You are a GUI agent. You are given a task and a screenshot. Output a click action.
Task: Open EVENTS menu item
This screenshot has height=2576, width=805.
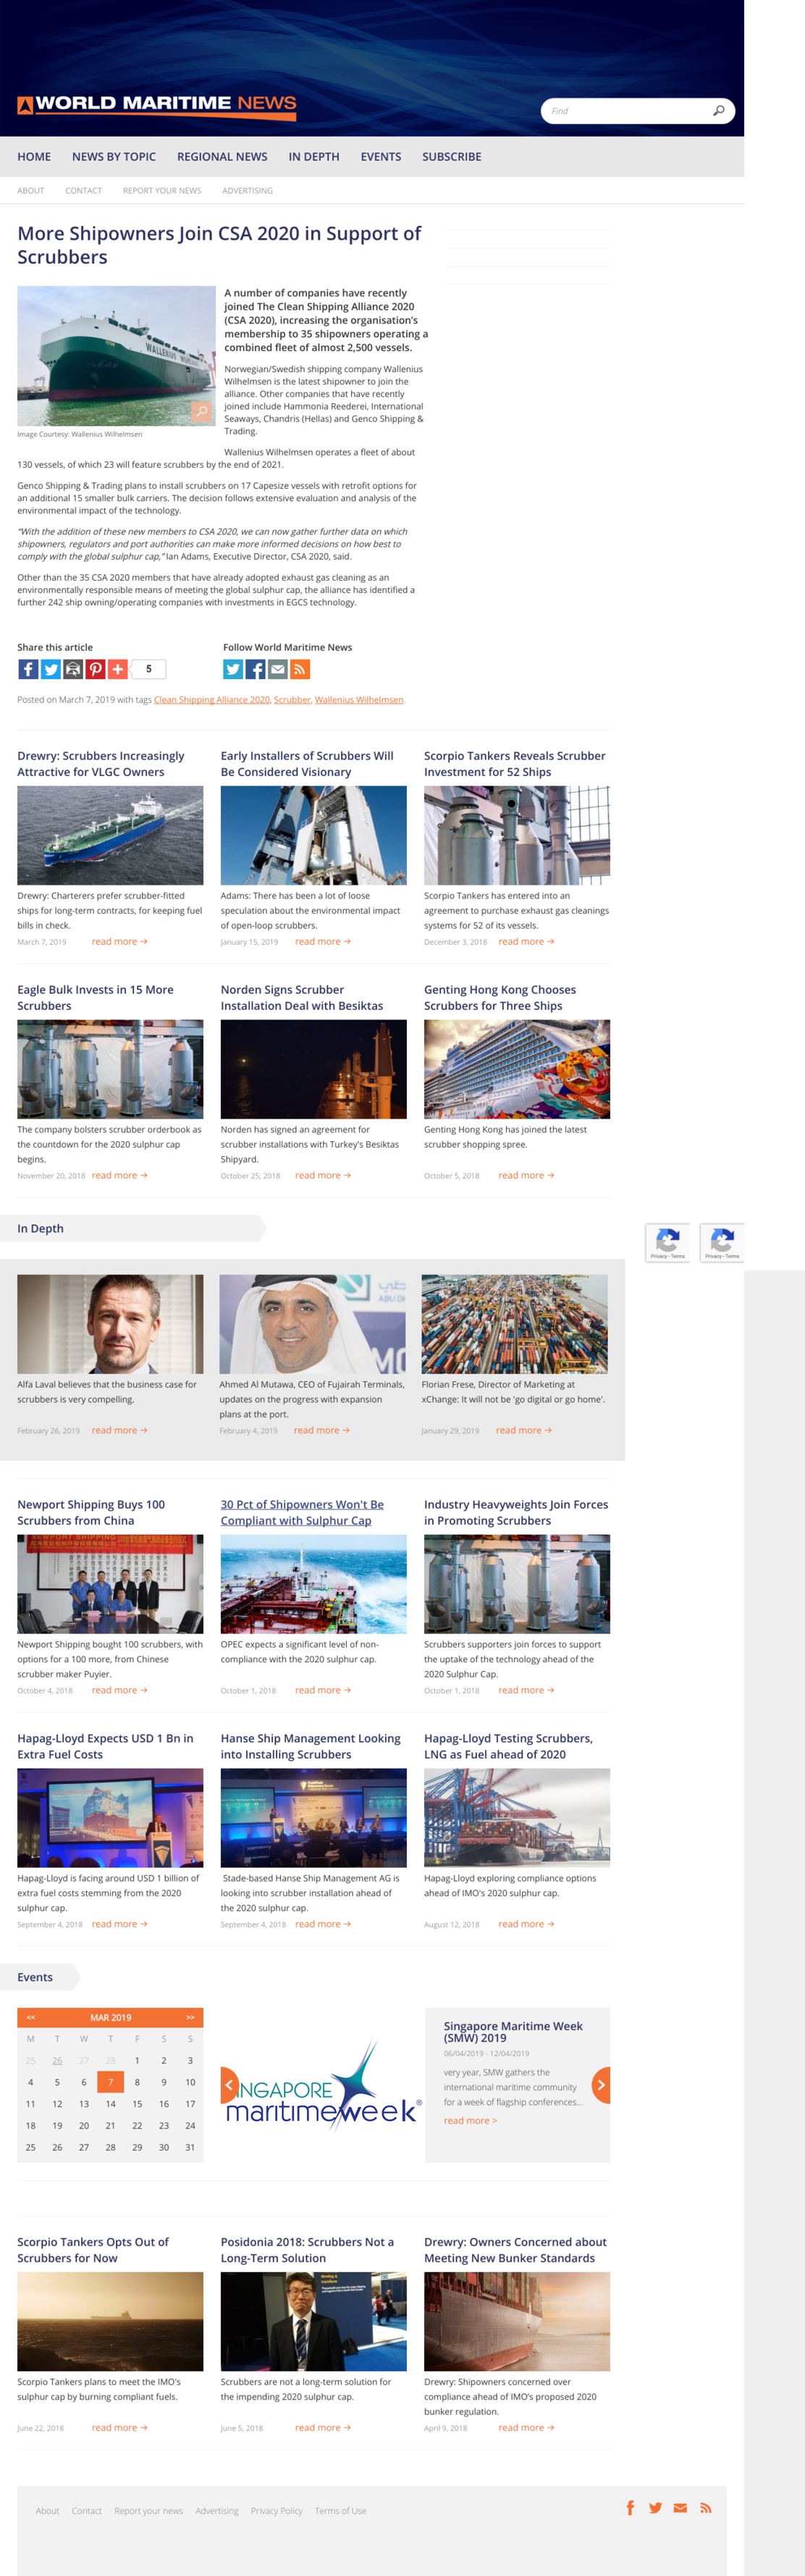pyautogui.click(x=381, y=157)
